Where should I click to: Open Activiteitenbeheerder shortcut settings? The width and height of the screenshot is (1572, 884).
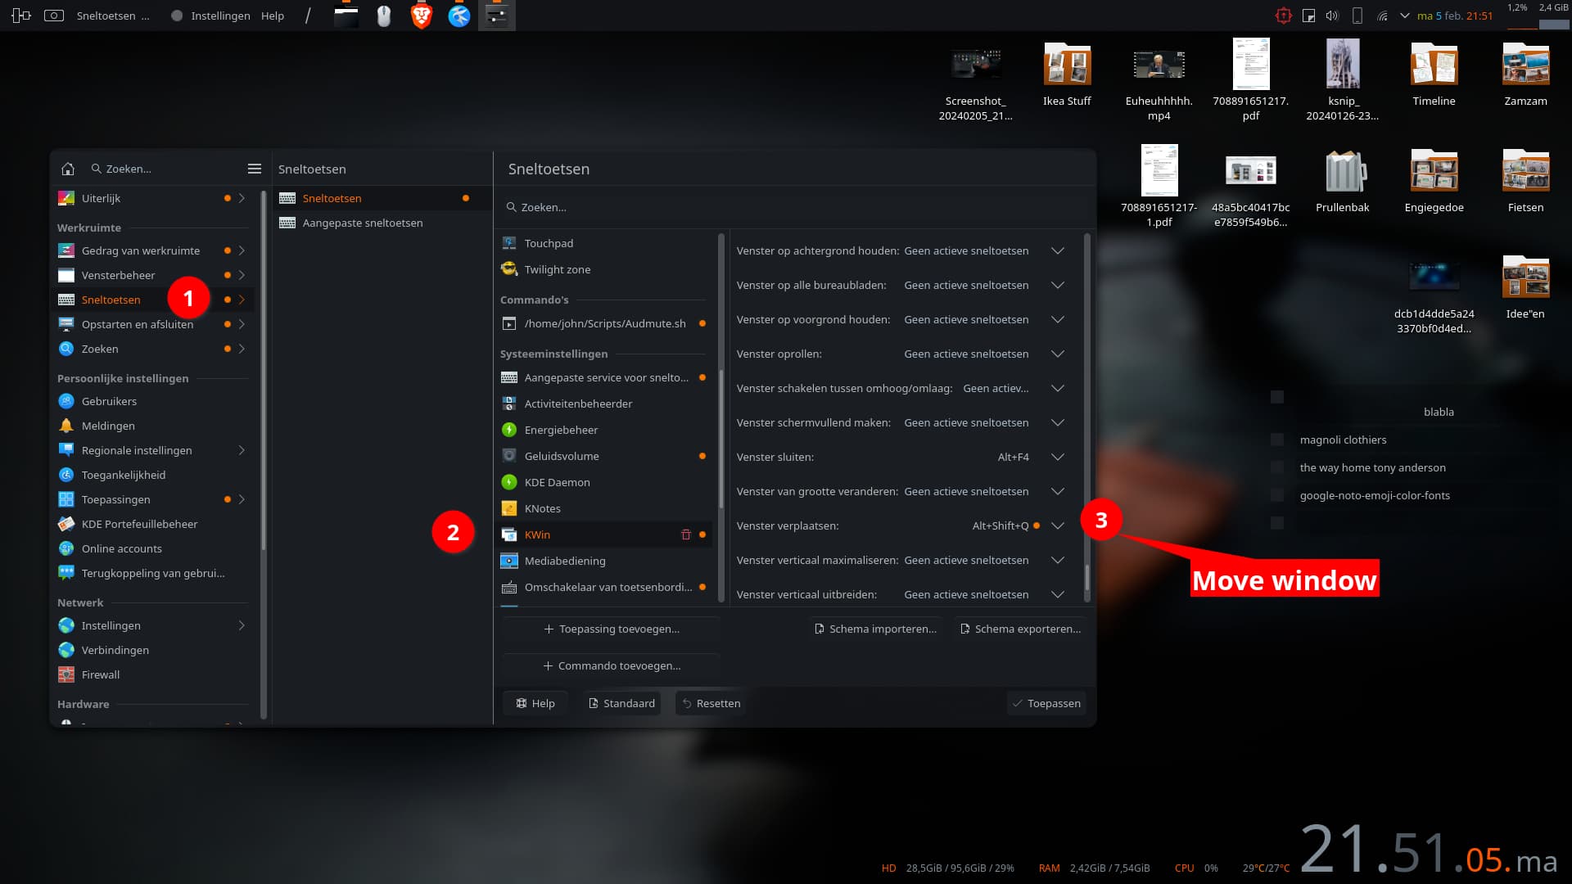[578, 404]
